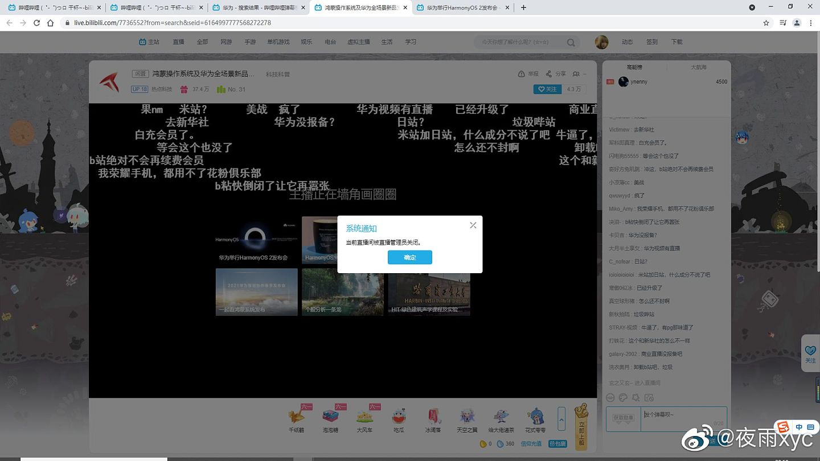Click the 举报 report icon
This screenshot has height=461, width=820.
coord(521,74)
